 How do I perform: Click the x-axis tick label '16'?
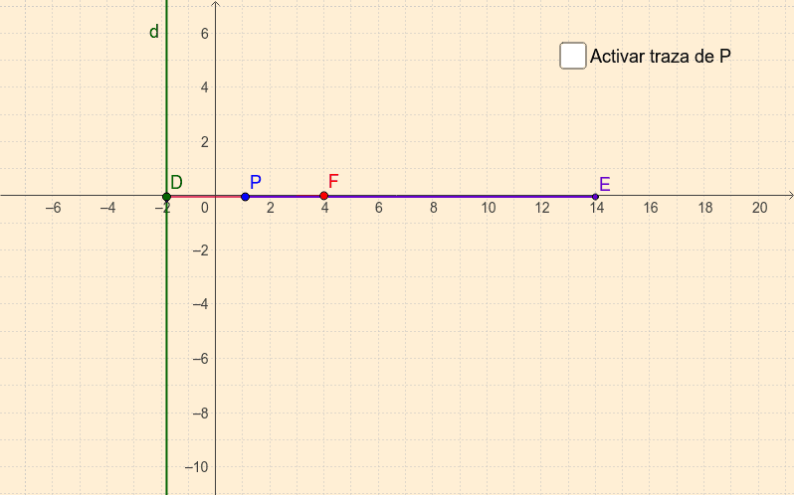click(651, 208)
